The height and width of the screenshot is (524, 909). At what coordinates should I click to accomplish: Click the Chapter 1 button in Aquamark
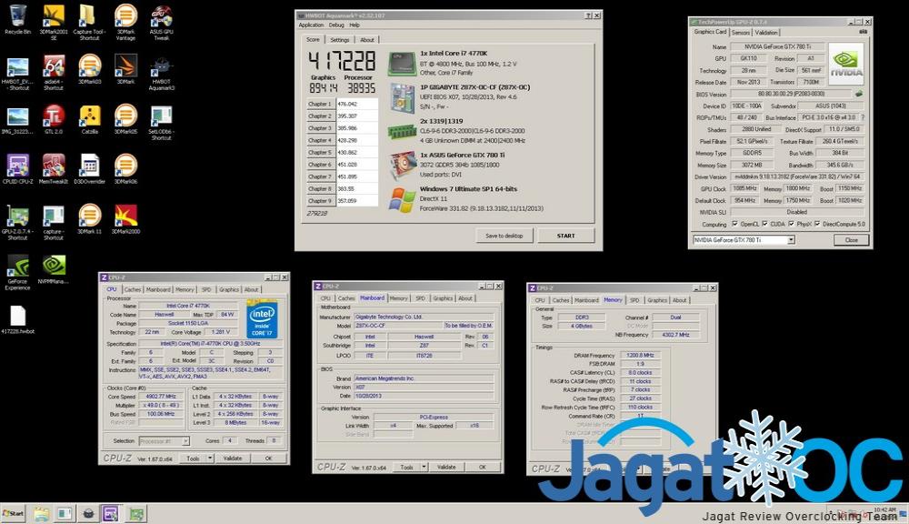click(x=321, y=104)
